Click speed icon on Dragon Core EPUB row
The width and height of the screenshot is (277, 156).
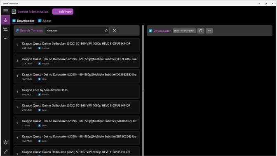pyautogui.click(x=40, y=95)
